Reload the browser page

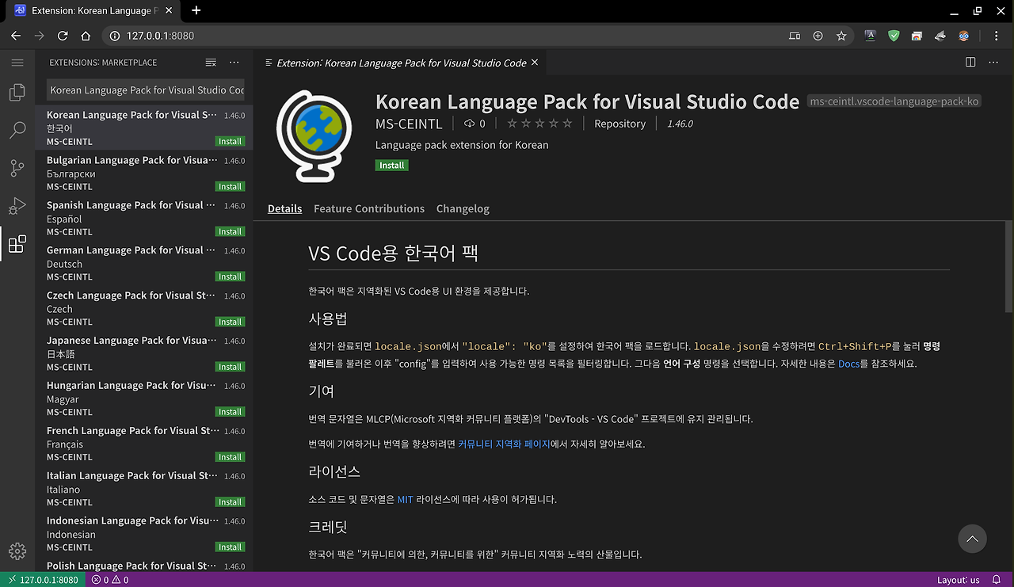click(x=63, y=36)
